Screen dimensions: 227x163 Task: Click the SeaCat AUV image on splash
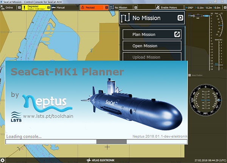point(132,104)
